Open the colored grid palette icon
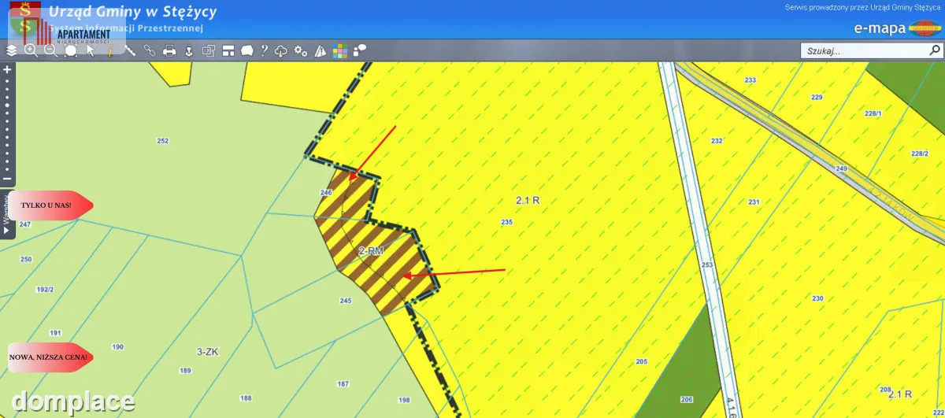 (340, 50)
